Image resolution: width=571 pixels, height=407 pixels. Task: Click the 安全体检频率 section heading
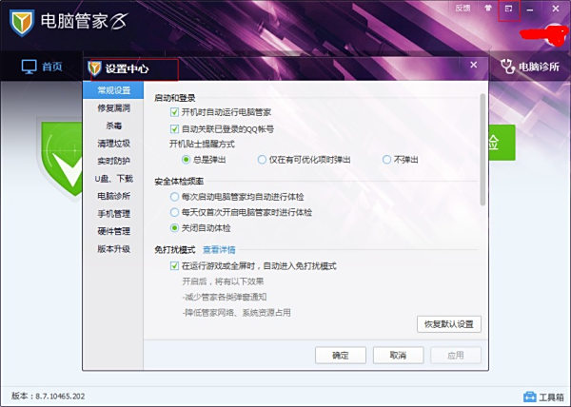coord(179,182)
